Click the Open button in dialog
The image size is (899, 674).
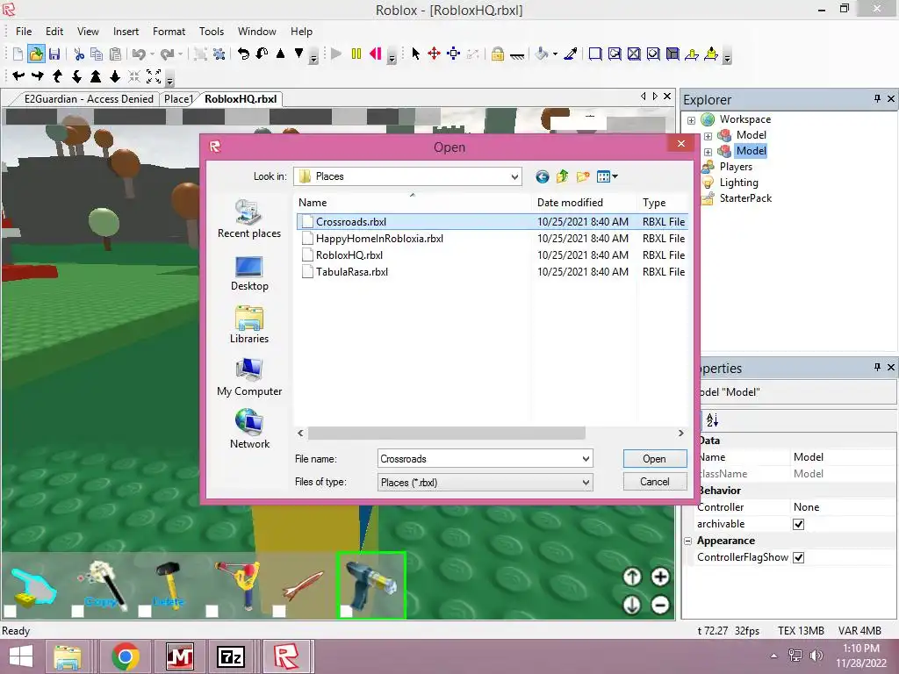click(655, 458)
